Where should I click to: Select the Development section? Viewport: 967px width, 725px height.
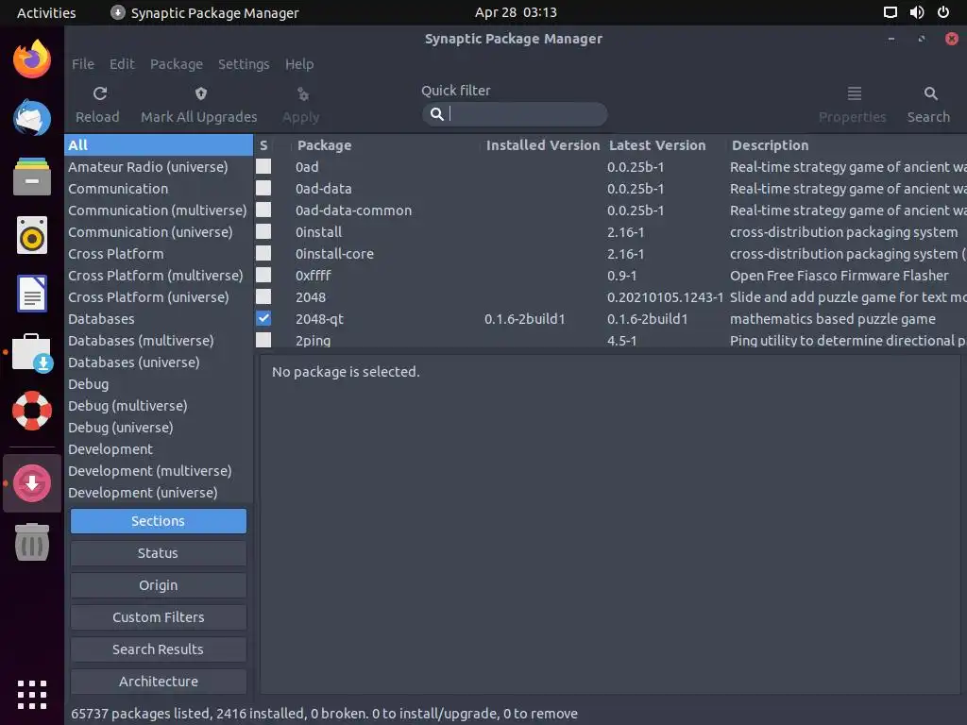(159, 448)
